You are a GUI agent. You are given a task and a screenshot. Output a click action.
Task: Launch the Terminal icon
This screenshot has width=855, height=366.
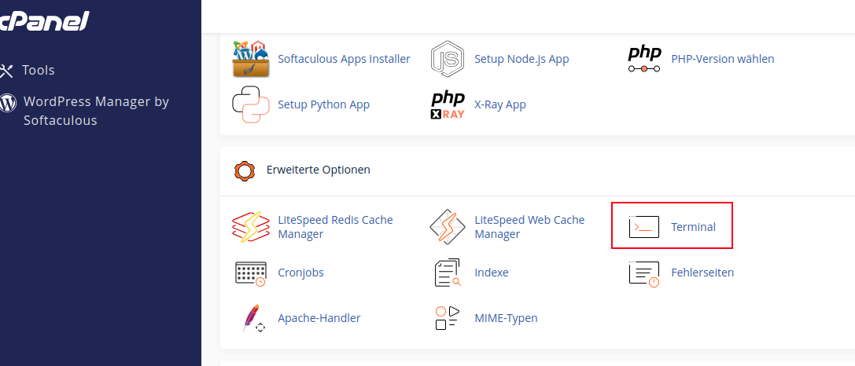tap(644, 227)
